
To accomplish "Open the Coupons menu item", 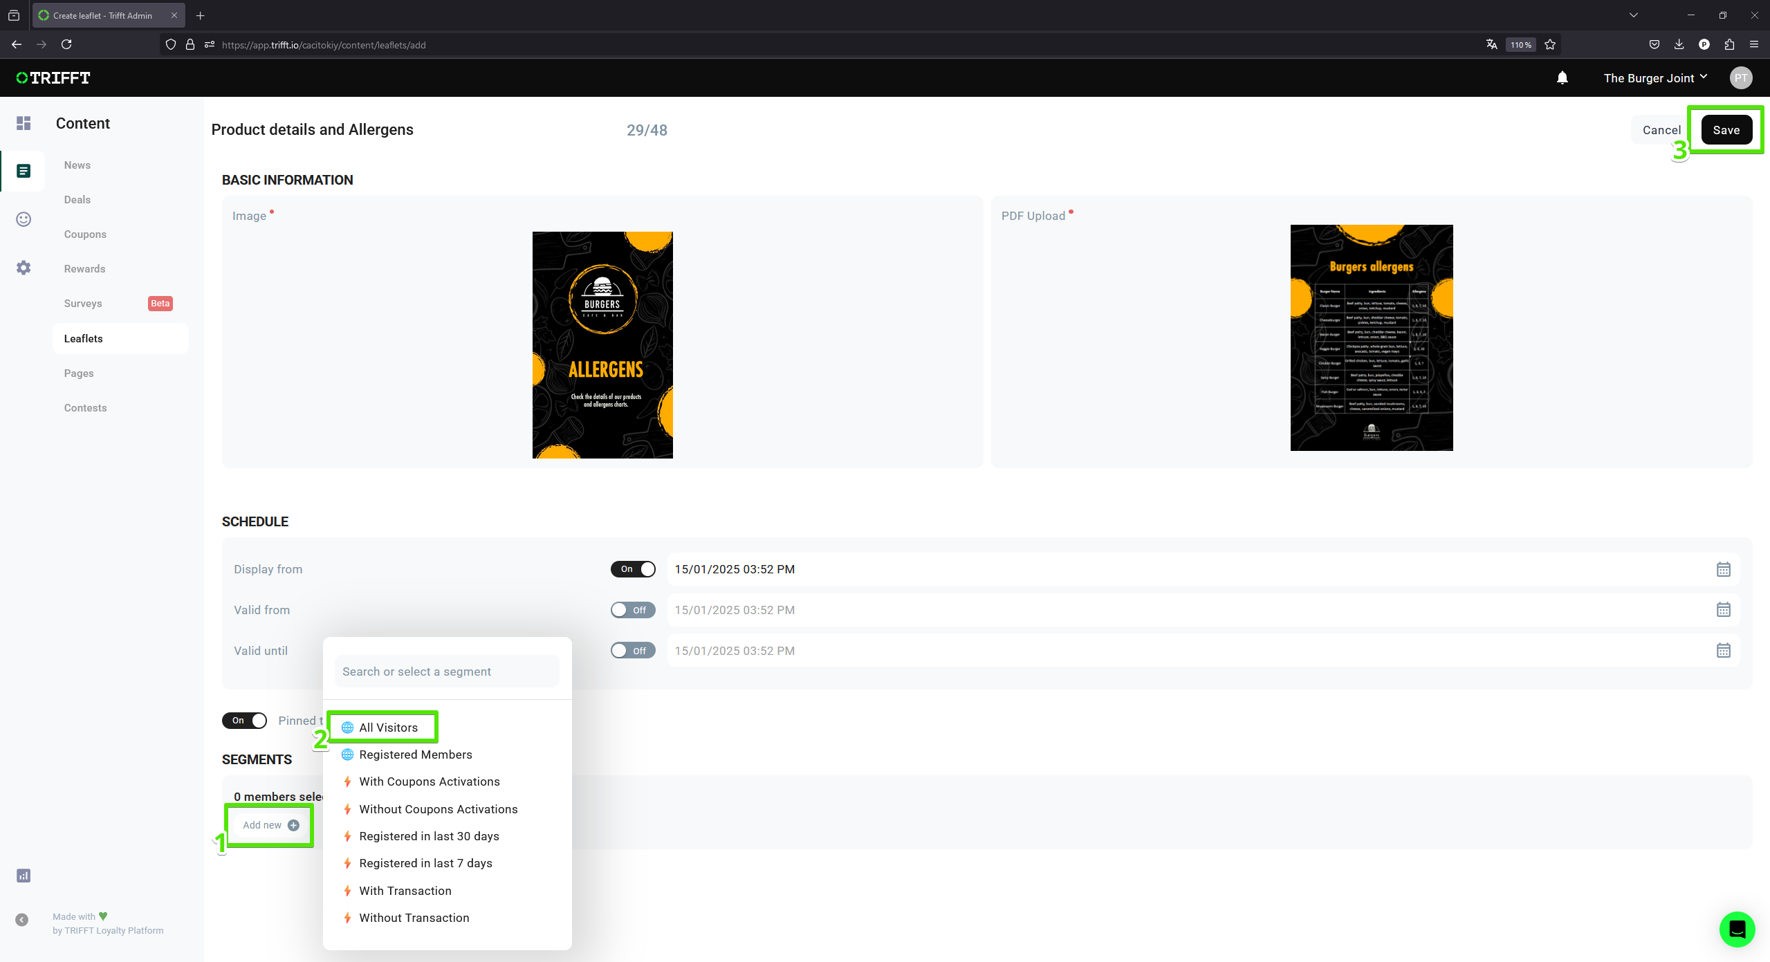I will click(x=85, y=233).
